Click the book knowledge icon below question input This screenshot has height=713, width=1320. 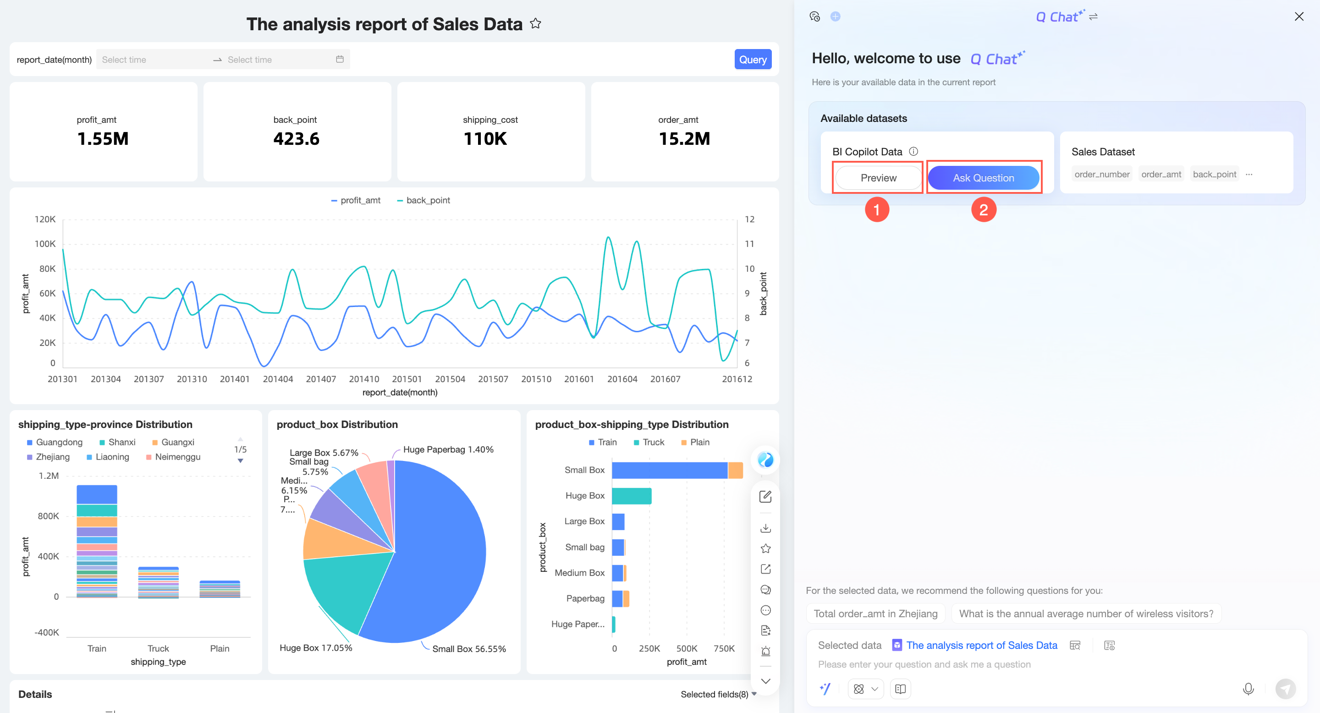(x=900, y=689)
